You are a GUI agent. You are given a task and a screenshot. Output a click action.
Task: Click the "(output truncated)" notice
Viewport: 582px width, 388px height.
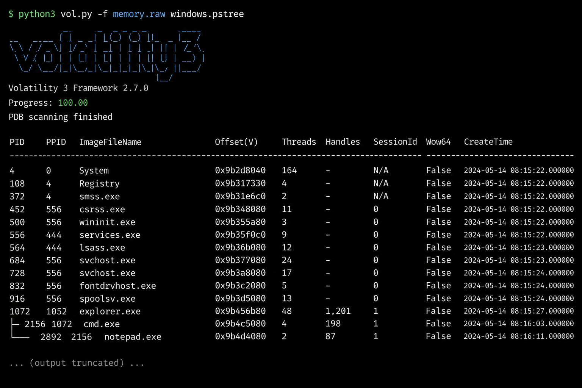[x=77, y=363]
